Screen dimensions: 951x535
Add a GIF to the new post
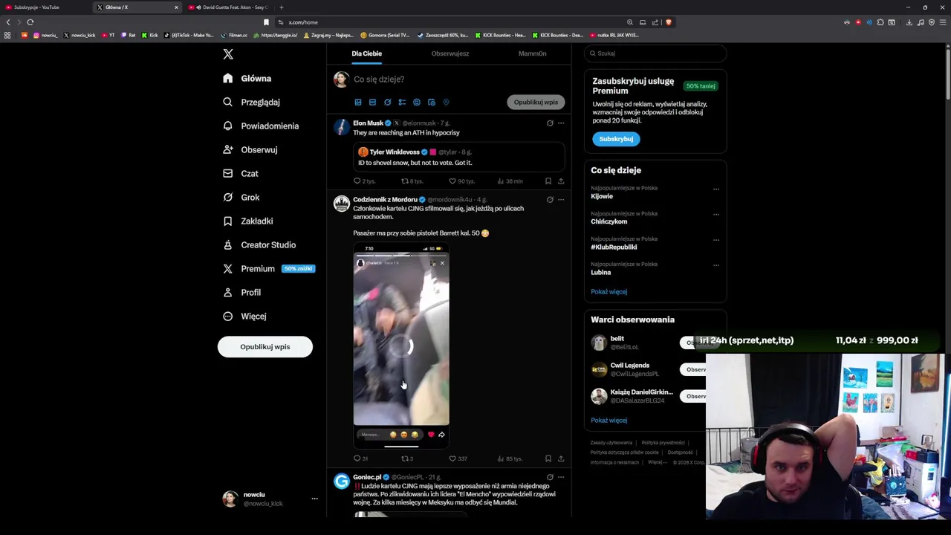click(372, 102)
